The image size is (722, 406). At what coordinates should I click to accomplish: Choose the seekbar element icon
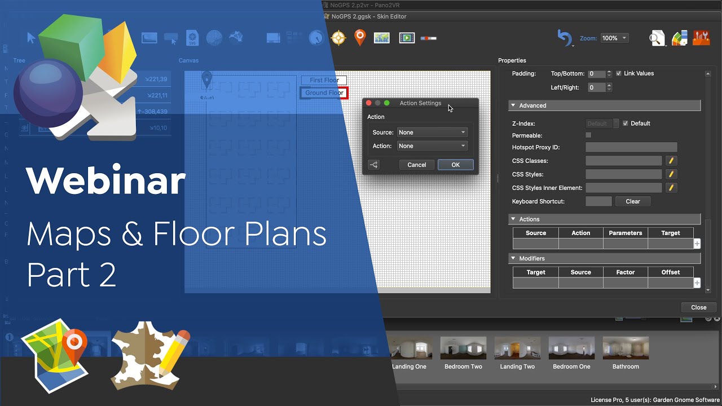(429, 38)
